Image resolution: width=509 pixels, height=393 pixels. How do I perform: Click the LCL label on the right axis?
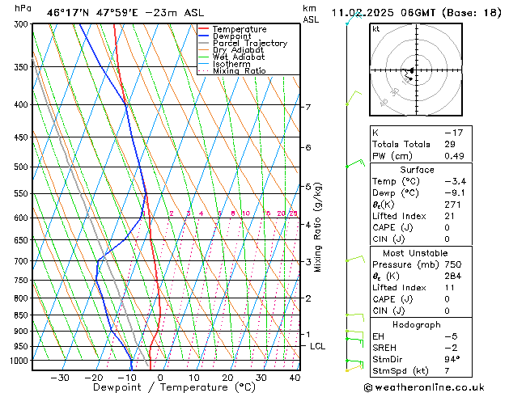pos(318,346)
